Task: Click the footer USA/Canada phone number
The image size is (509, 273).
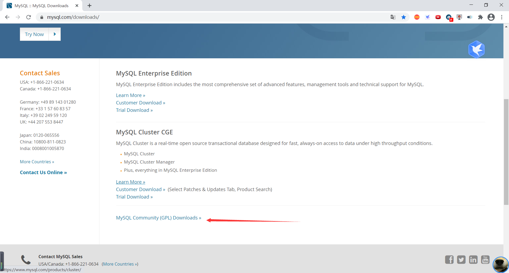Action: 68,264
